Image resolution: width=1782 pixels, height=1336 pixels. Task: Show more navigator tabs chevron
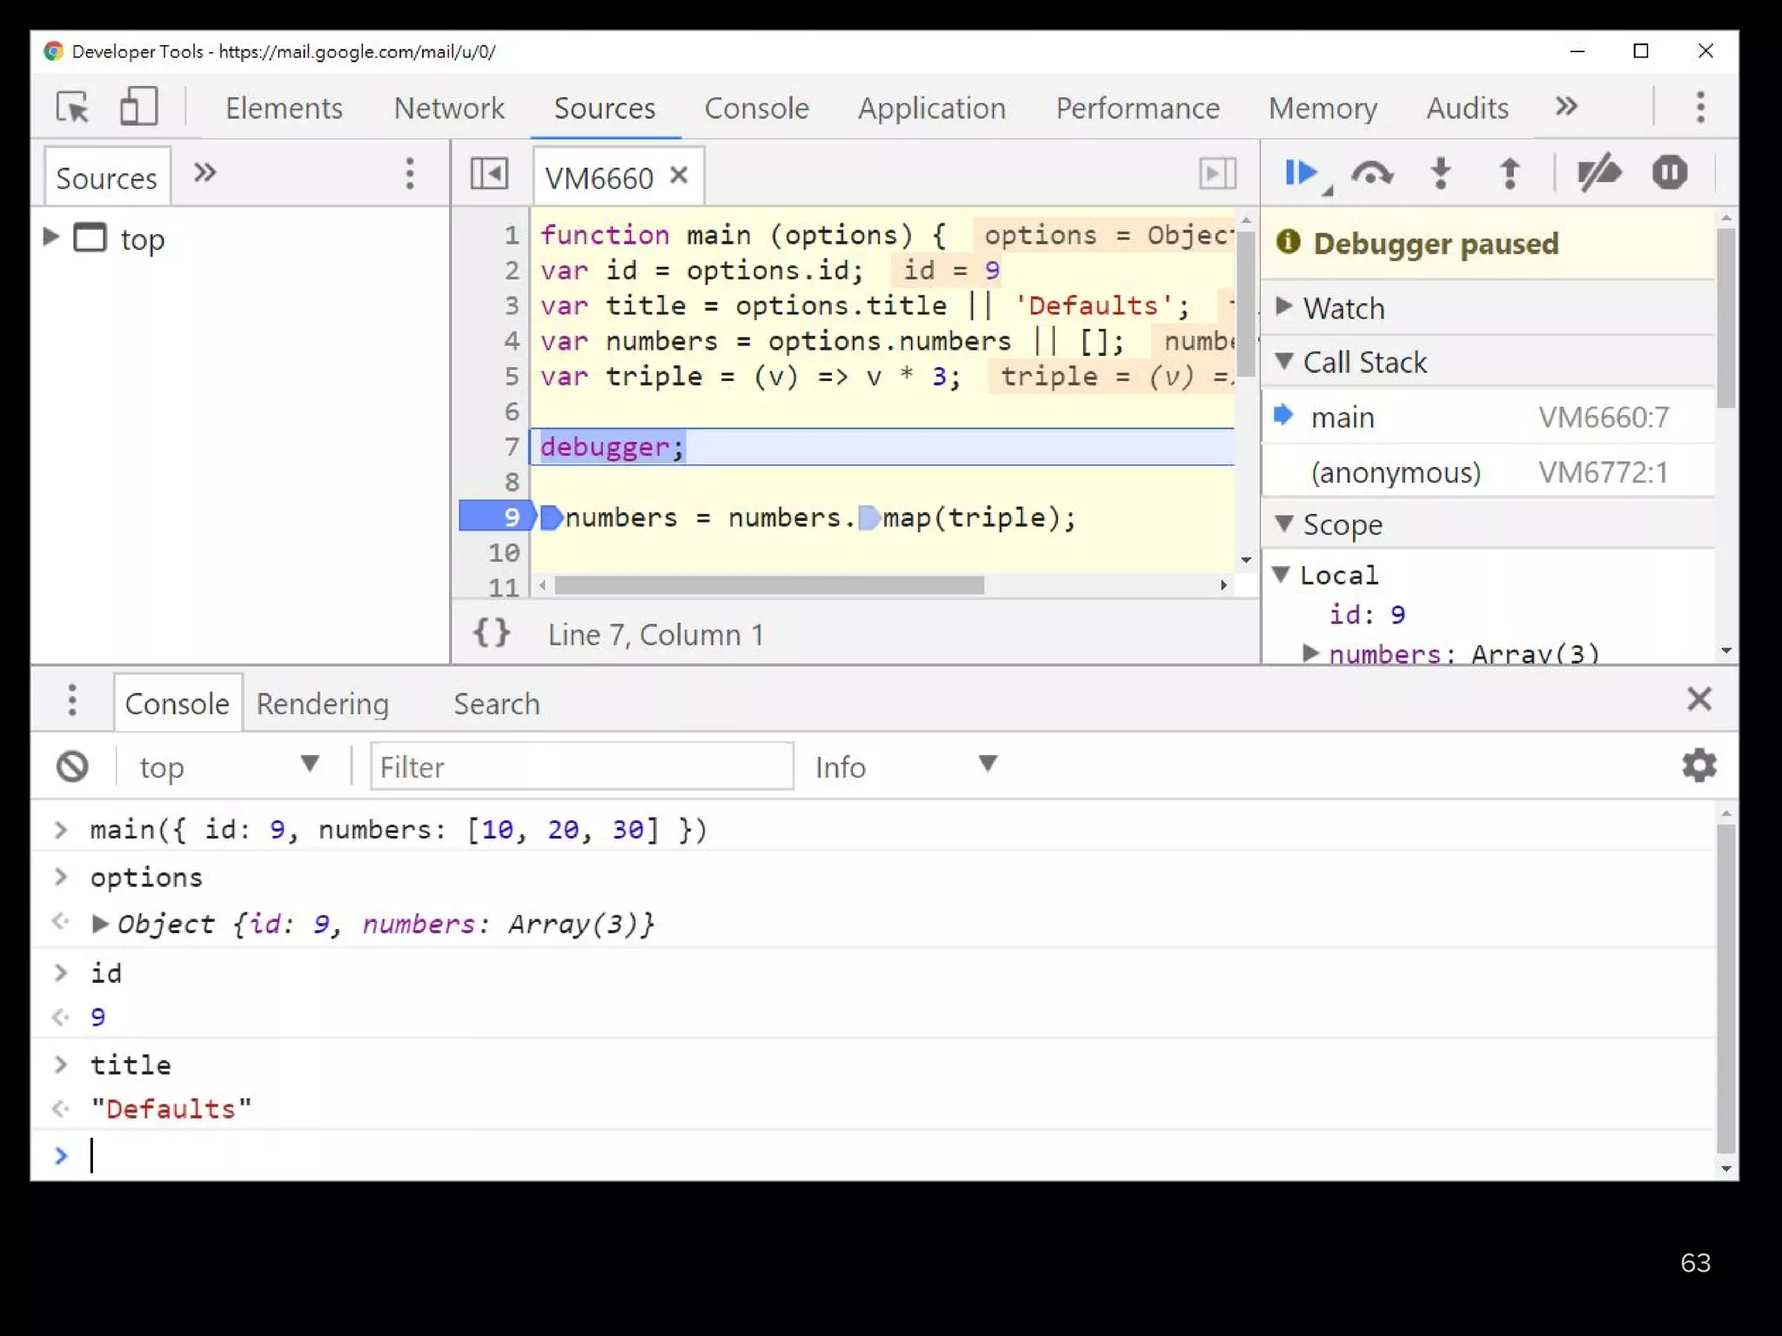click(204, 172)
